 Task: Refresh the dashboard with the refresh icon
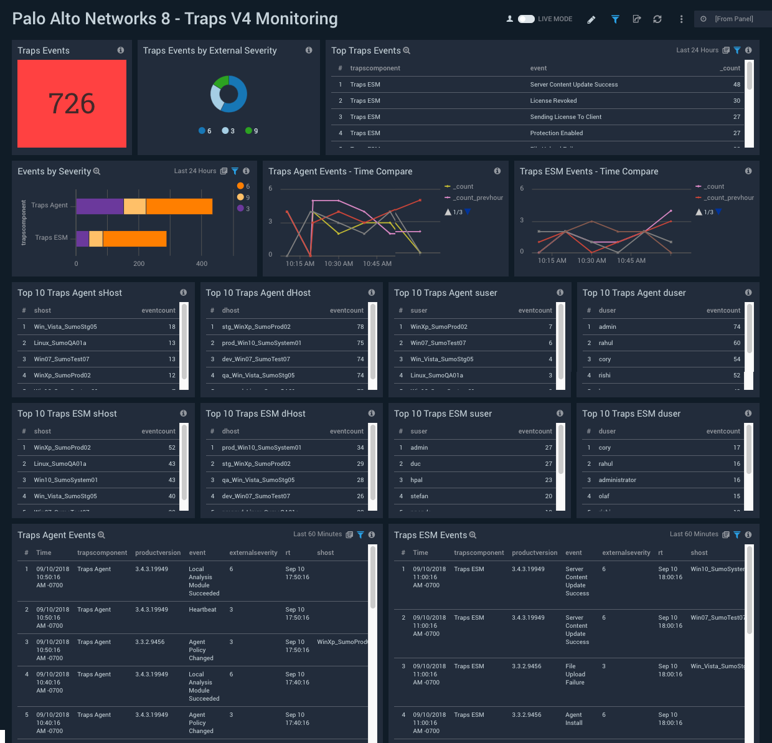[657, 19]
